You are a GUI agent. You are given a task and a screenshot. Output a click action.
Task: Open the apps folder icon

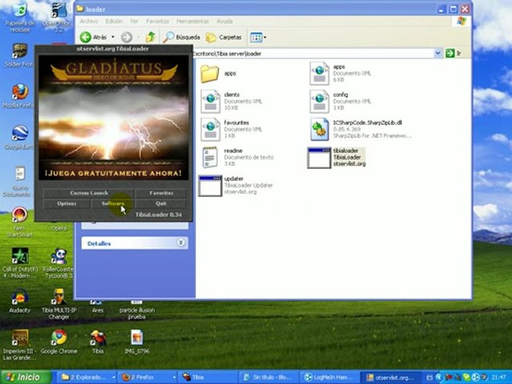click(x=210, y=74)
